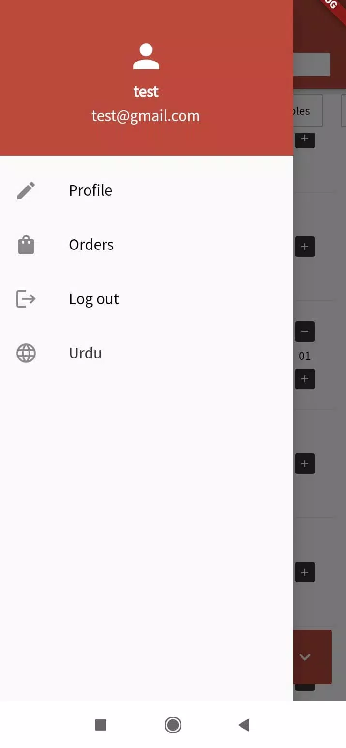Screen dimensions: 346x748
Task: Open the Orders menu entry
Action: 147,245
